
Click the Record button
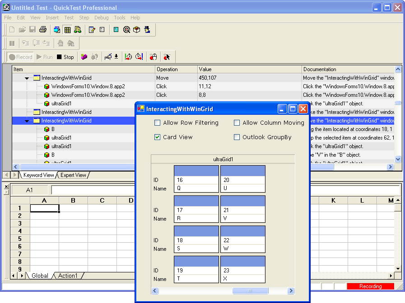(21, 57)
